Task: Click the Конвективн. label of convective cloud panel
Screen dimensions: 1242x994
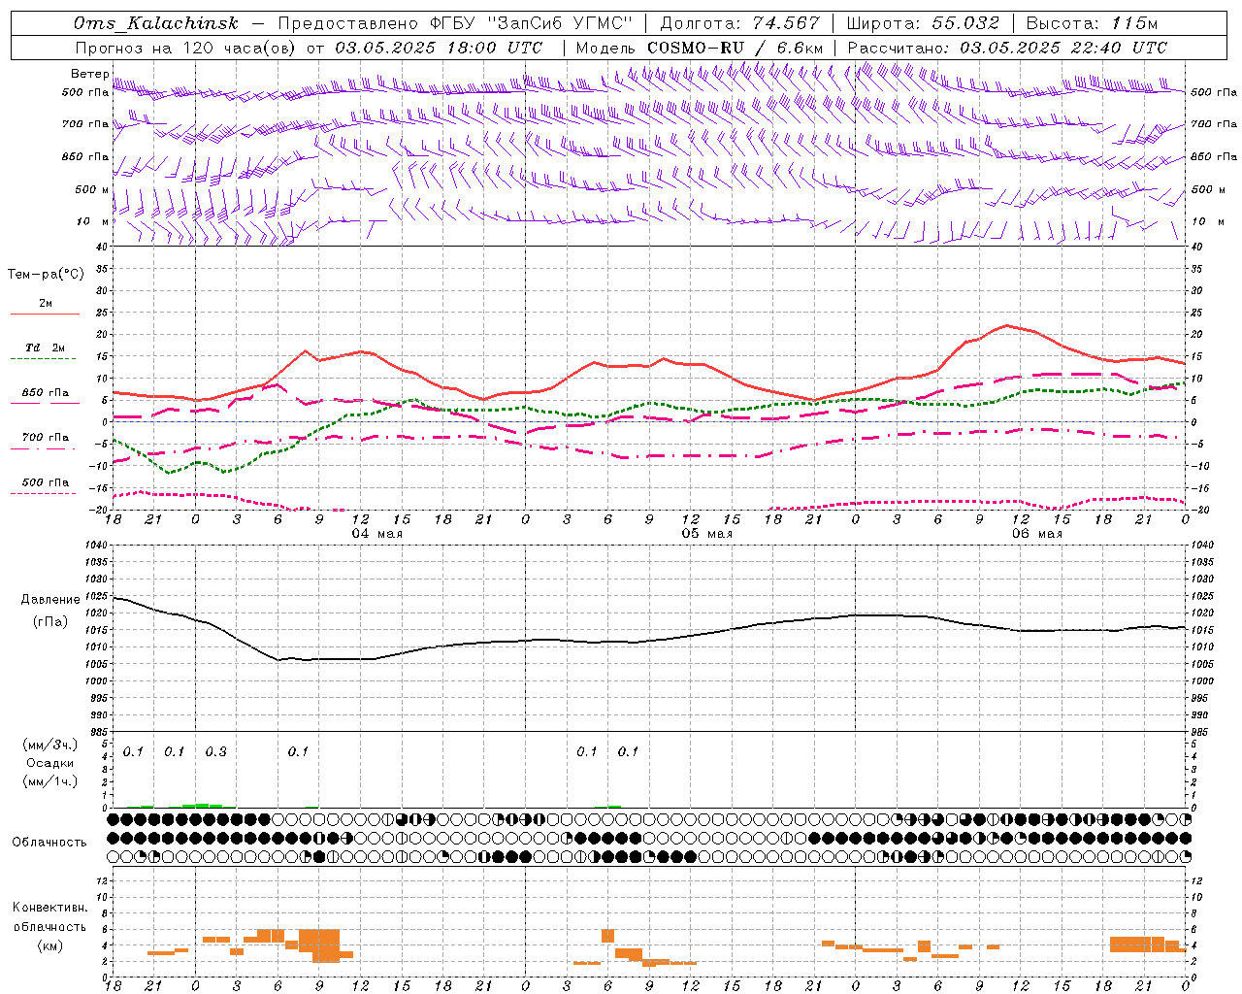Action: [49, 908]
